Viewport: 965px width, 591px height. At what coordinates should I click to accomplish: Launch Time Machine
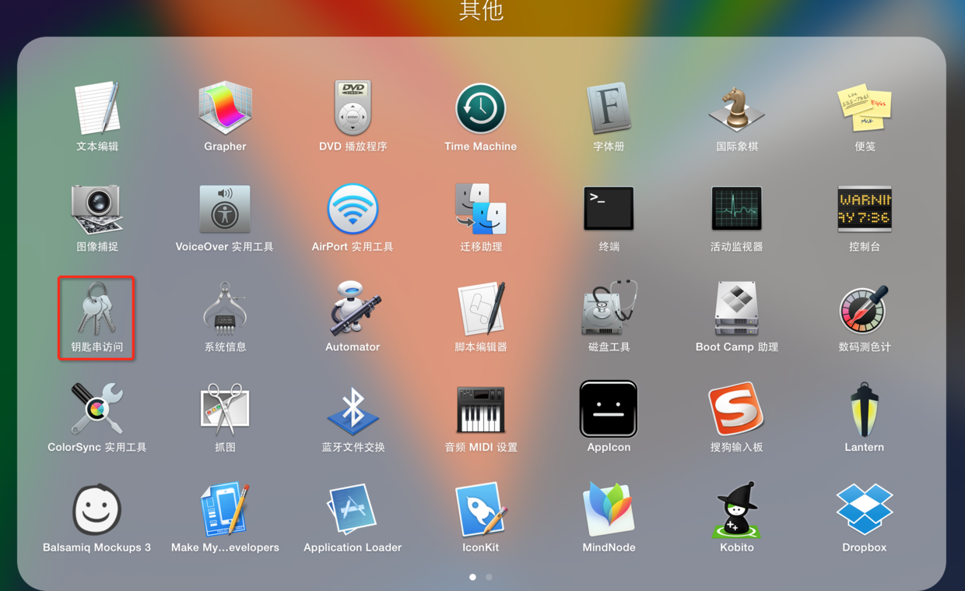(480, 109)
